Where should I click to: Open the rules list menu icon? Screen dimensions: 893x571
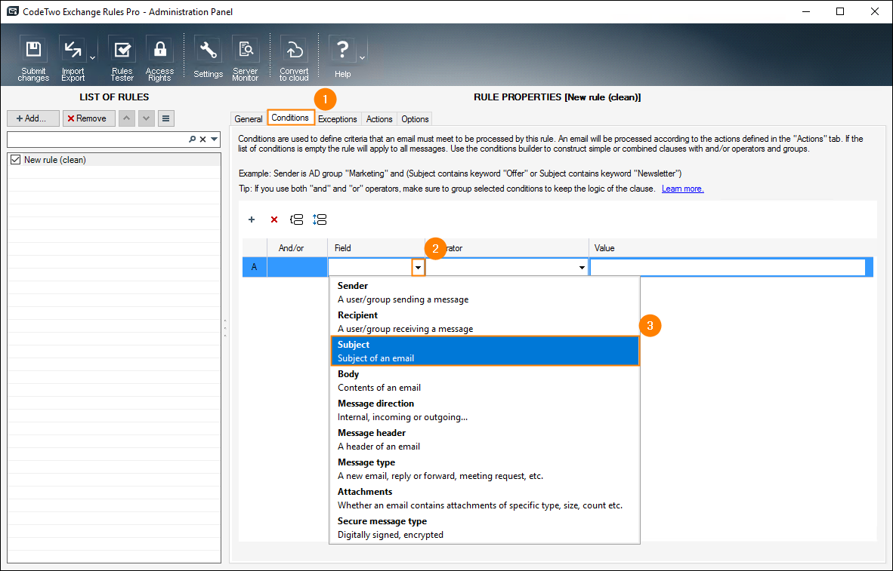[x=165, y=118]
